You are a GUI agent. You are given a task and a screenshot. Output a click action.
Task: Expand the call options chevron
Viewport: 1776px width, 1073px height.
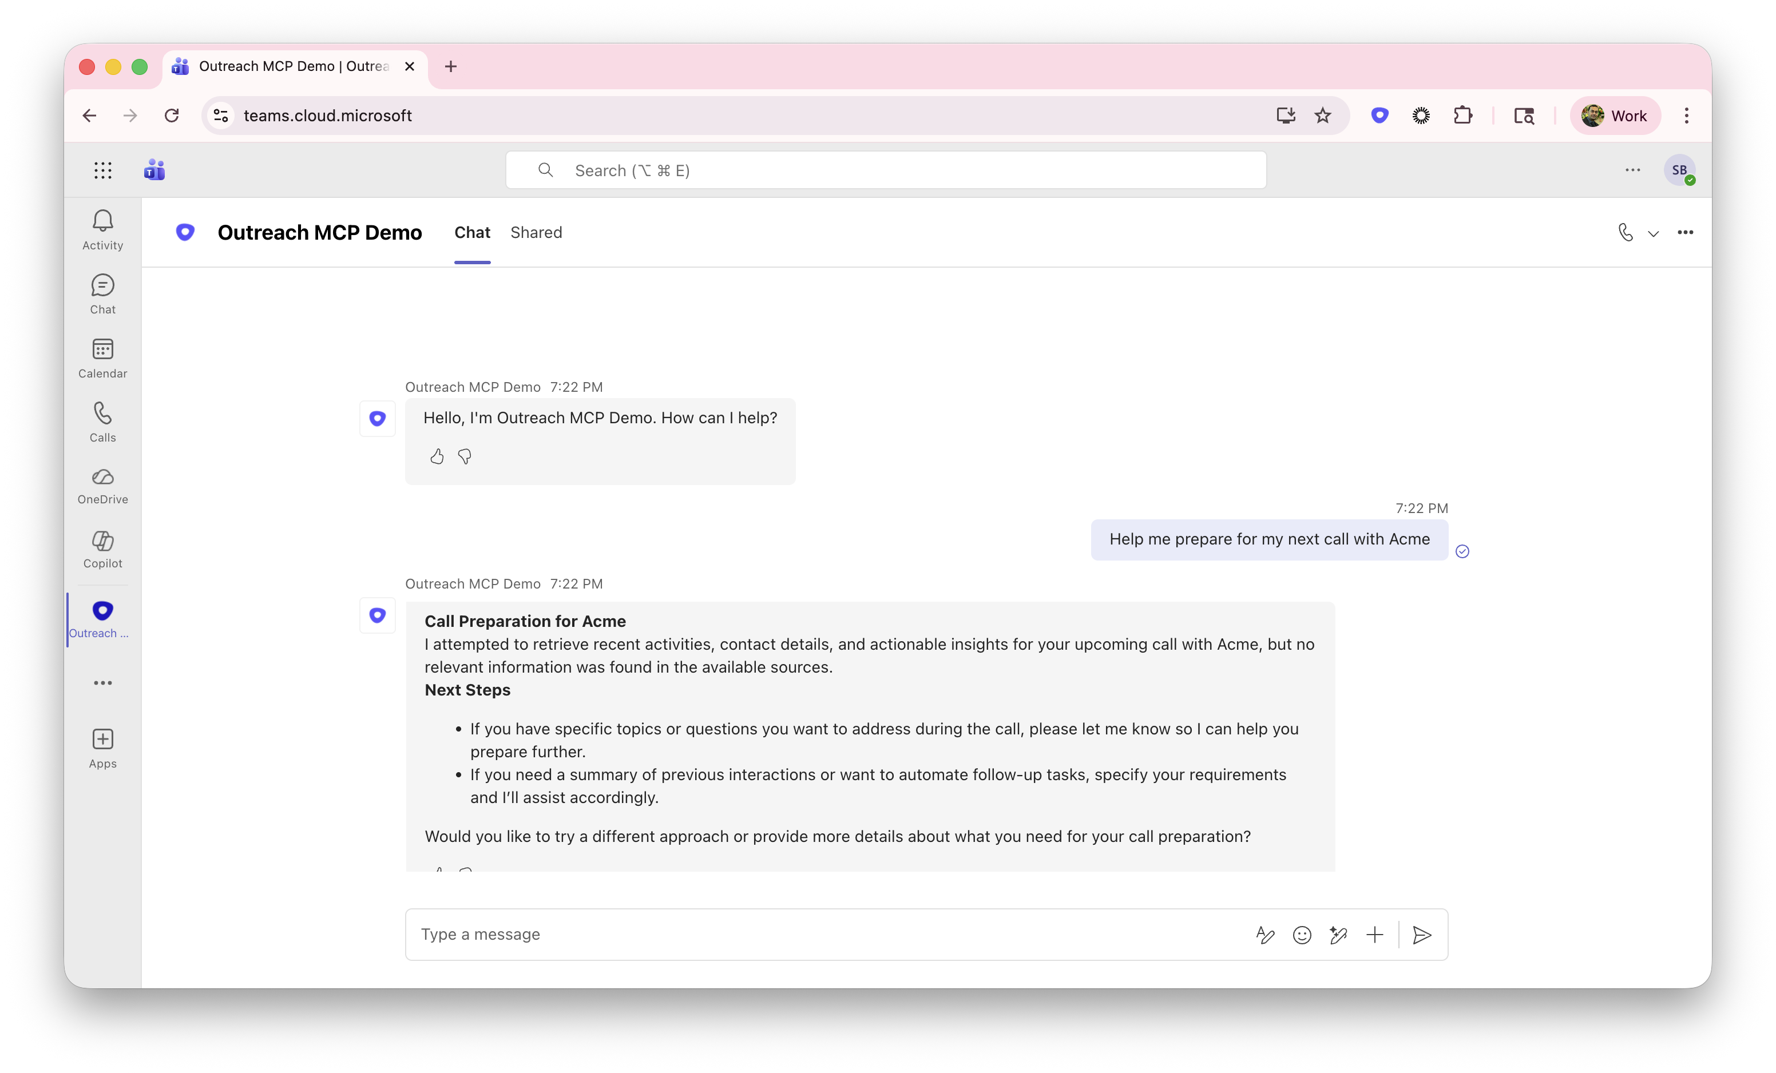(x=1654, y=233)
